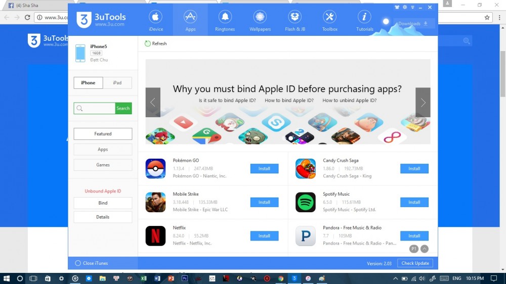
Task: Click the 'Pokémon GO' app title
Action: point(186,161)
